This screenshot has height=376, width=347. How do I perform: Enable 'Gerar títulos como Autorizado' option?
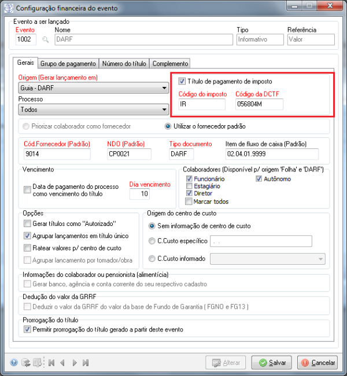[x=27, y=224]
